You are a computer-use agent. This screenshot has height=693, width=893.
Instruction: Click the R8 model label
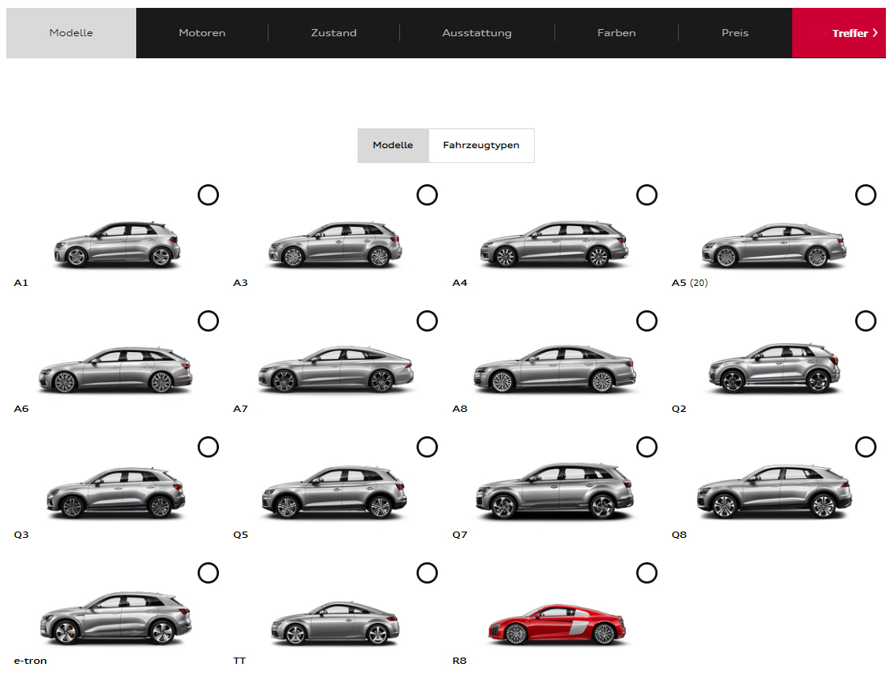460,661
